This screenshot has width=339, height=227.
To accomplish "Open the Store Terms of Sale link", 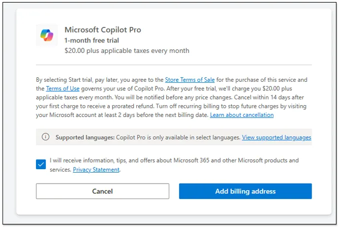I will point(190,80).
